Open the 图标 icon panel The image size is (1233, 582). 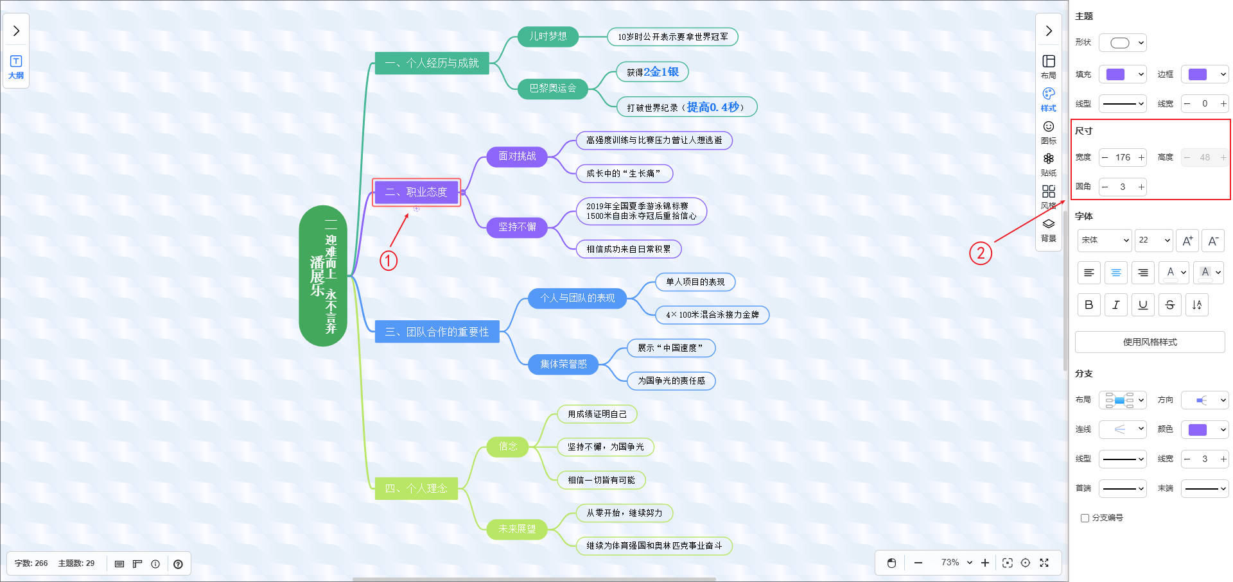[x=1048, y=132]
